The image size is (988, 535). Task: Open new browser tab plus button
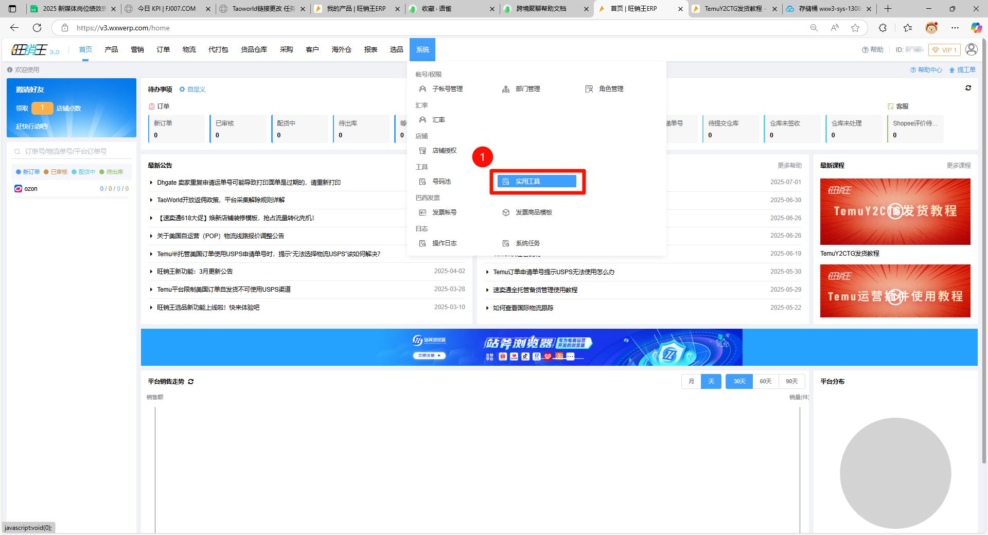pyautogui.click(x=888, y=9)
